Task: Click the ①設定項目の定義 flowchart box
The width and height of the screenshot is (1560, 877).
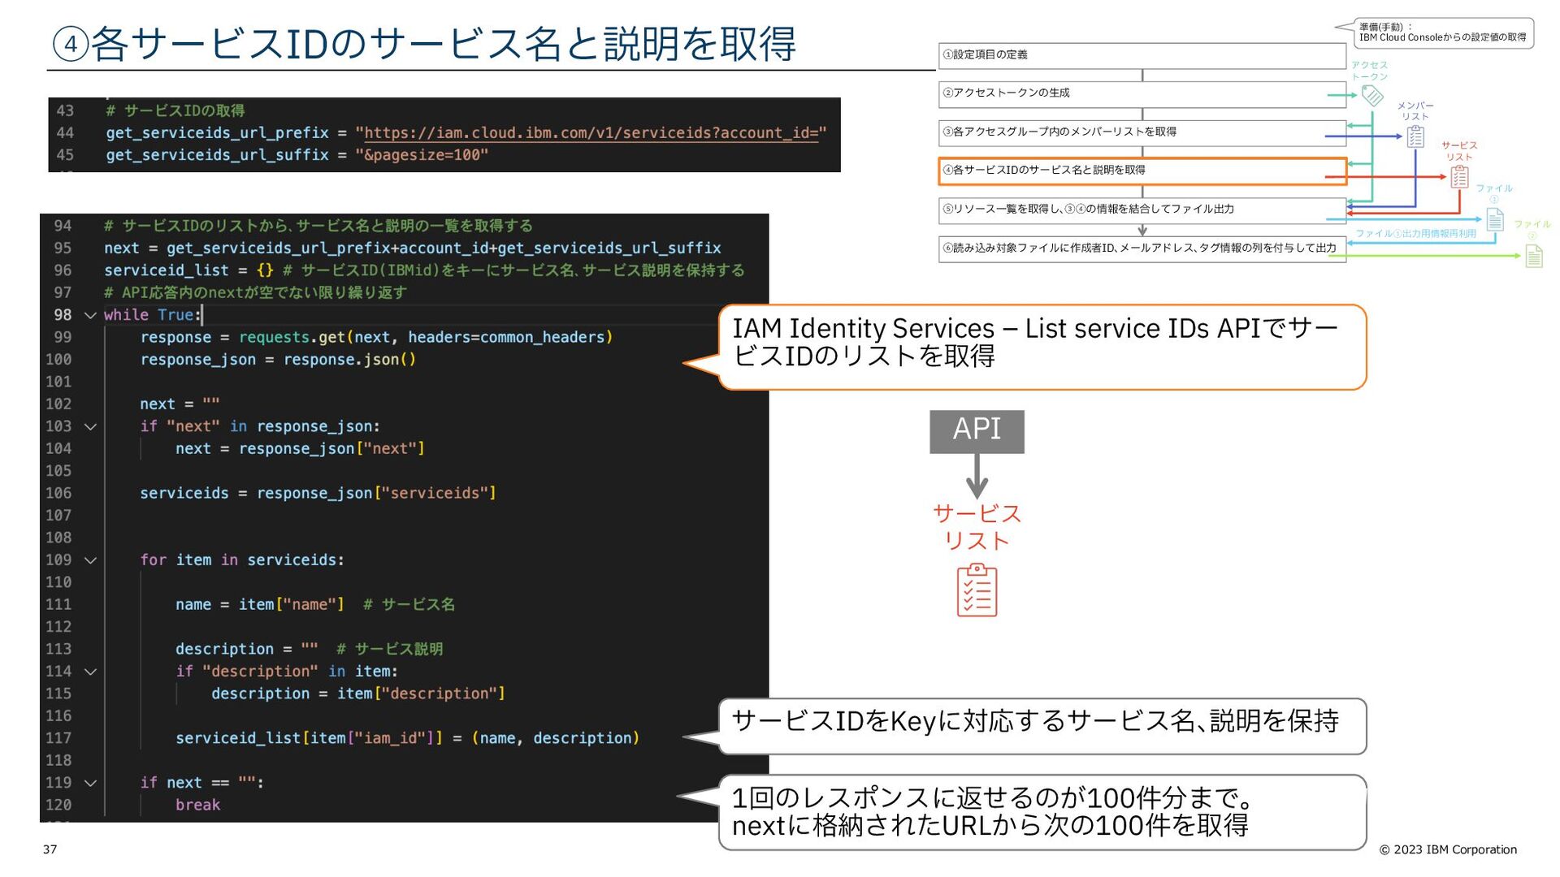Action: (1141, 55)
